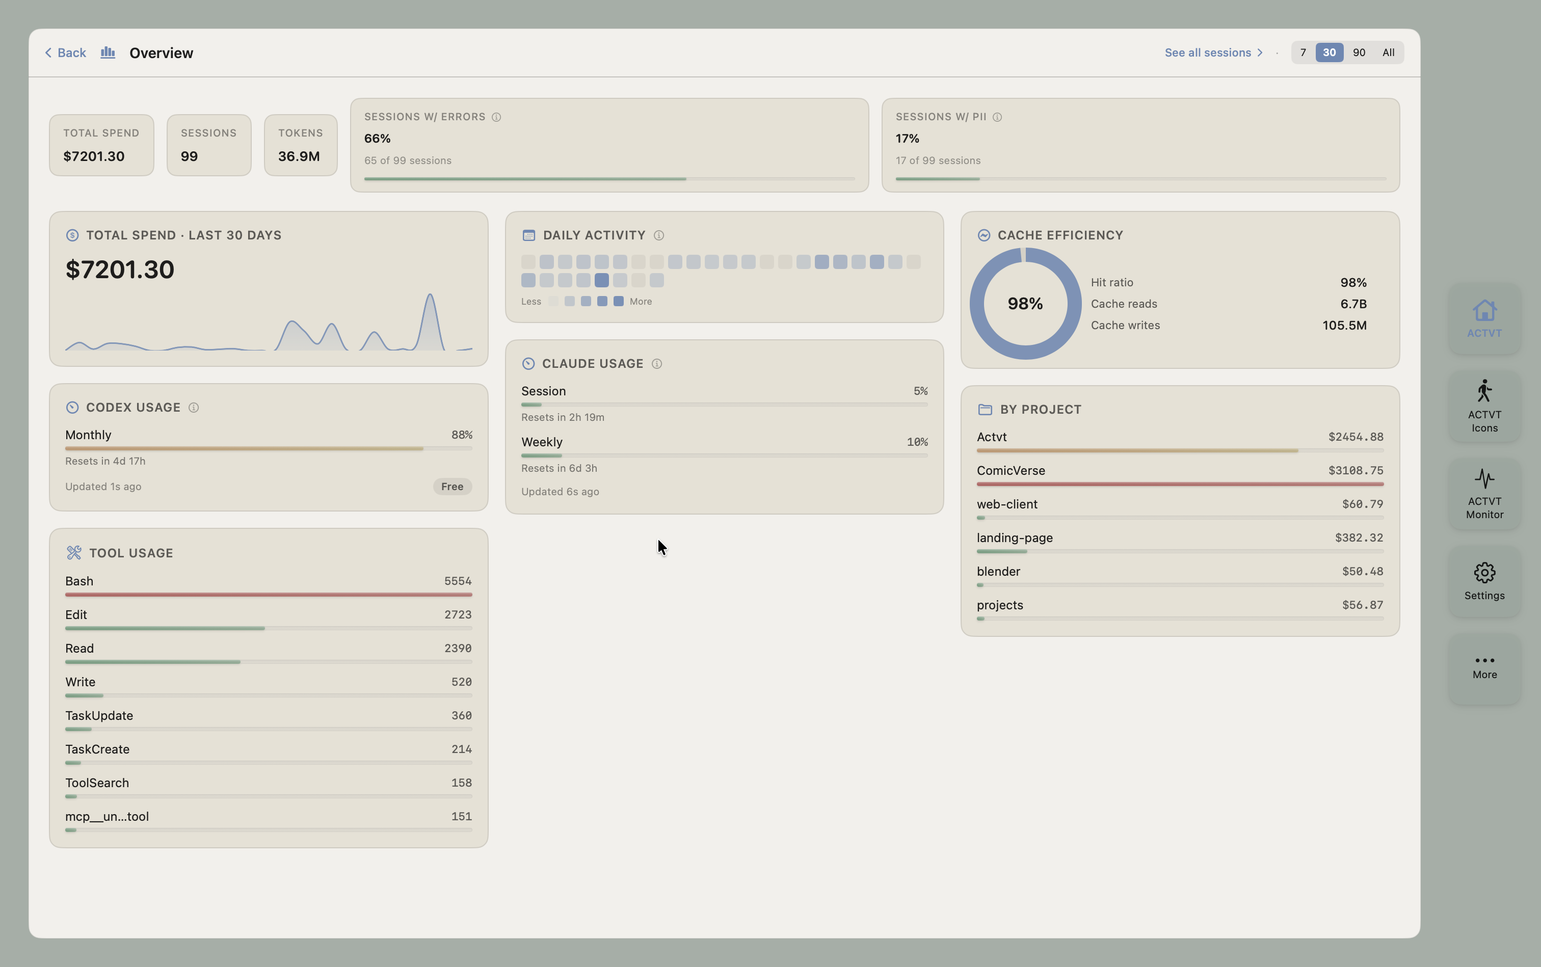Click the Sessions count card
The height and width of the screenshot is (967, 1541).
pyautogui.click(x=208, y=145)
